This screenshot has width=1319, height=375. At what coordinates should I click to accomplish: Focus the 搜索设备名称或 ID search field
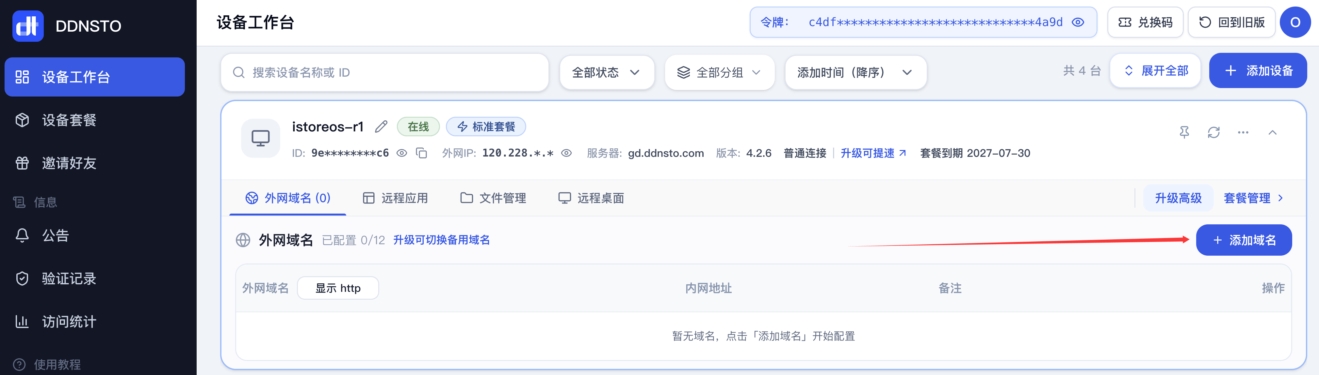[x=384, y=72]
